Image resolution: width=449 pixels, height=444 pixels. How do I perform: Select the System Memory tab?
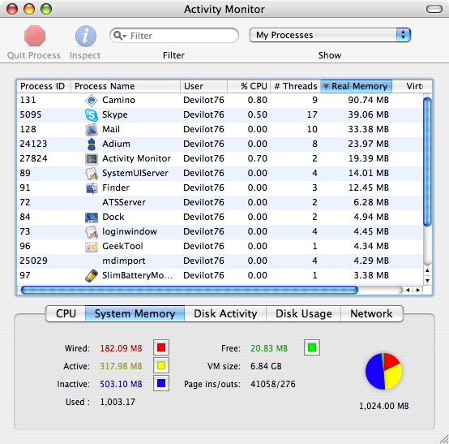coord(135,313)
